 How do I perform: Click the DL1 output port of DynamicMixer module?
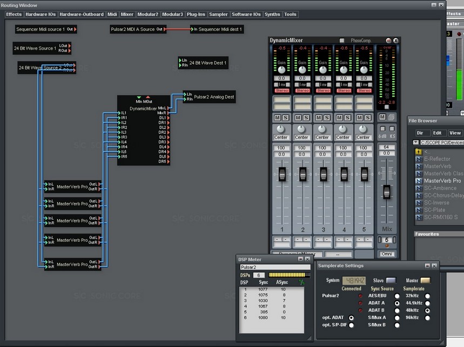[169, 118]
